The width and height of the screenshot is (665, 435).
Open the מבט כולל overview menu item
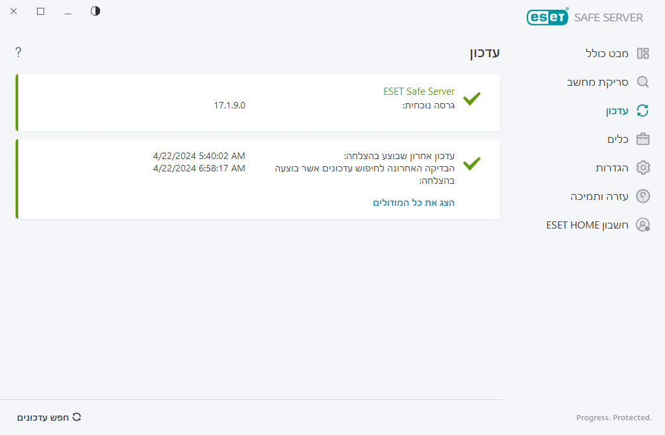(x=607, y=53)
